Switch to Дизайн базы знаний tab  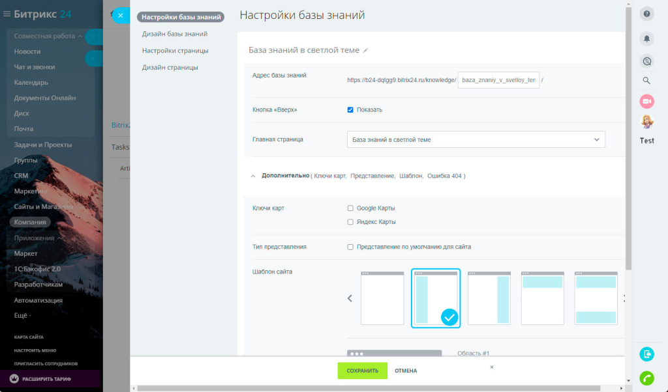click(175, 34)
